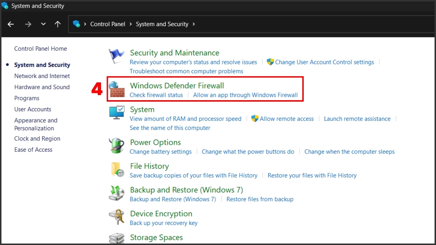Click the Backup and Restore icon
The height and width of the screenshot is (245, 436).
click(x=117, y=193)
